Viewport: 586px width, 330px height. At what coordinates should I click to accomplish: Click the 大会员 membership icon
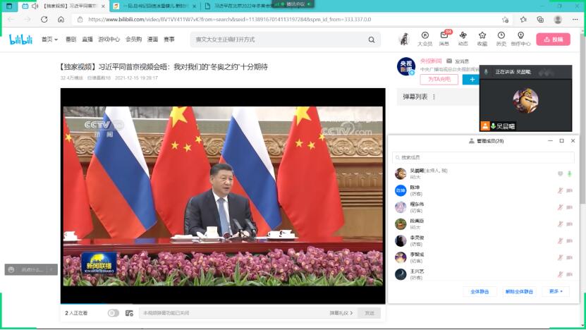click(425, 37)
